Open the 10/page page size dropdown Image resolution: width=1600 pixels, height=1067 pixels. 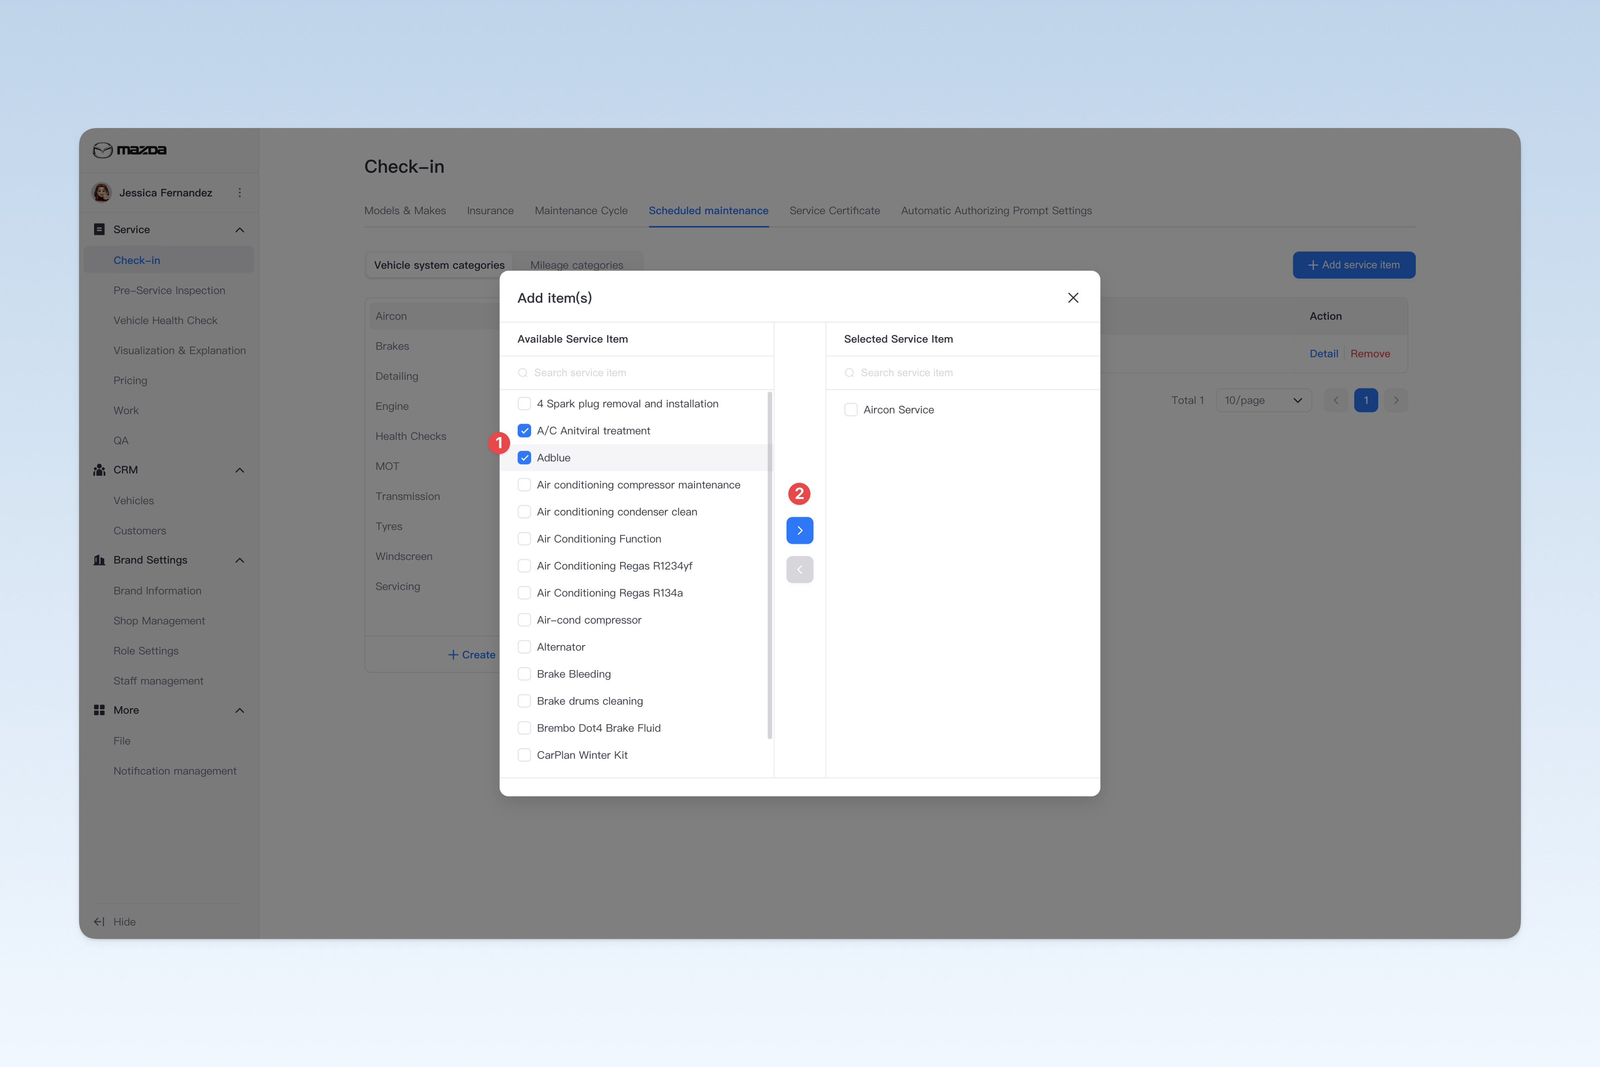click(1263, 400)
